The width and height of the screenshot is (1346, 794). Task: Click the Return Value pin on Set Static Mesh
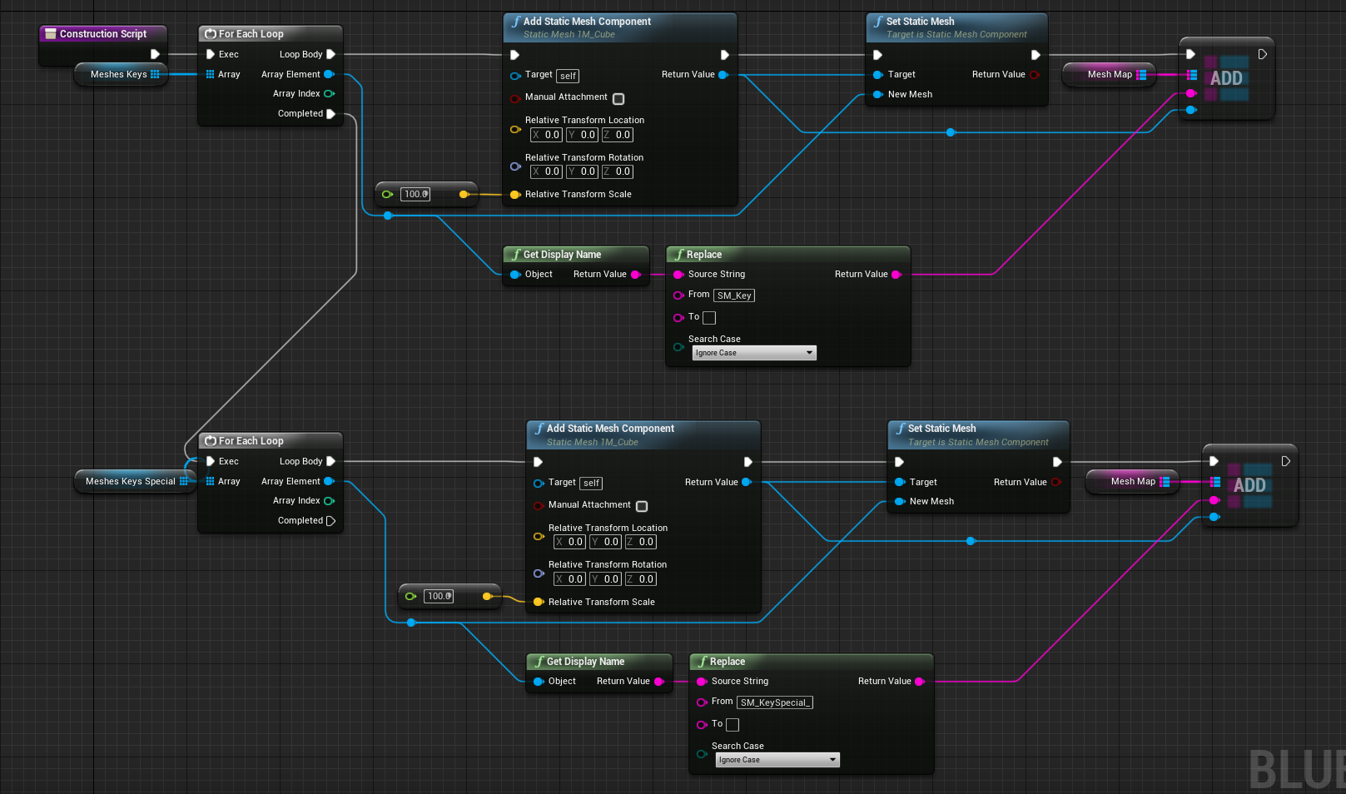1035,74
